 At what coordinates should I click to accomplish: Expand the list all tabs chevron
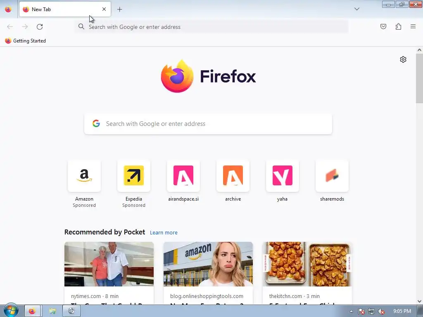point(356,9)
